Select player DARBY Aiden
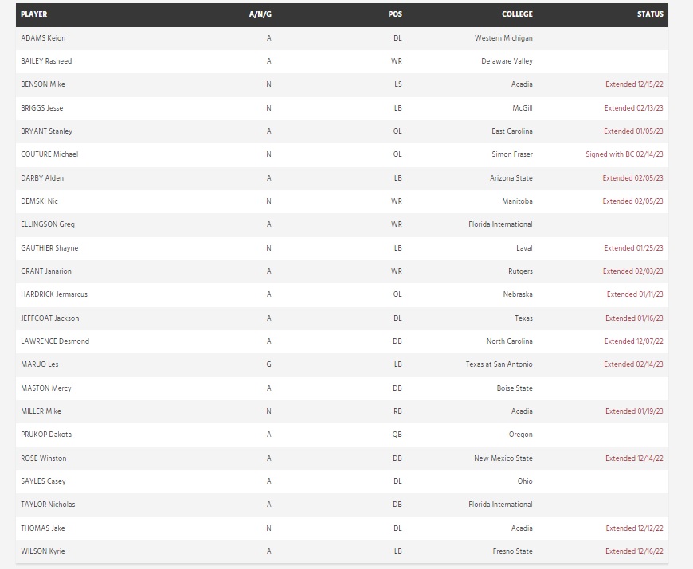 click(42, 178)
